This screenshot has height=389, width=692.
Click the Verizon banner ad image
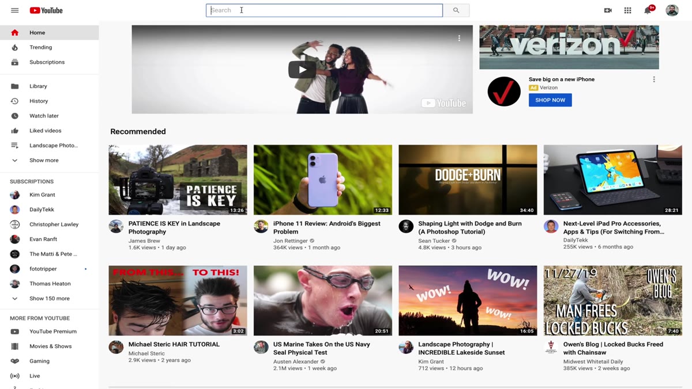pyautogui.click(x=569, y=47)
